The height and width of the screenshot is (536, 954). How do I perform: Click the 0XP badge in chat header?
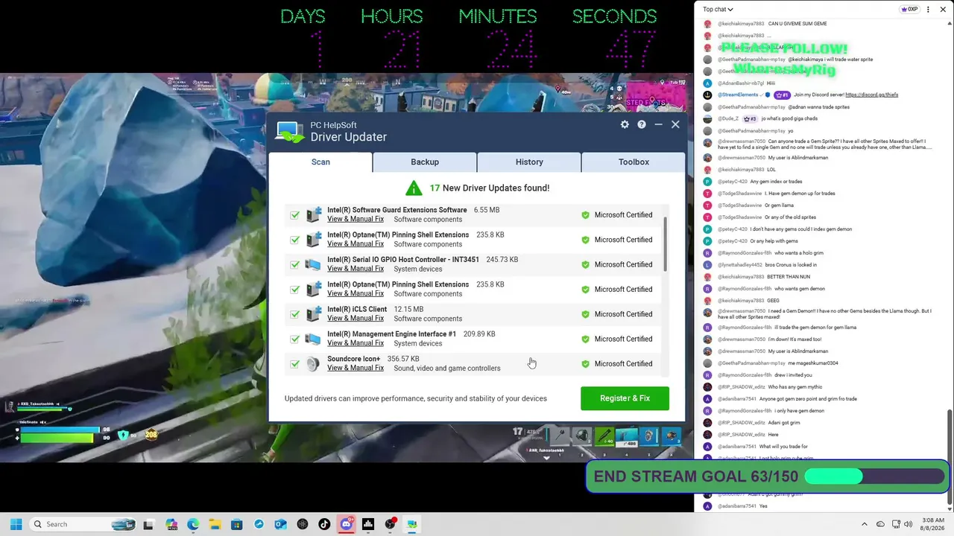tap(909, 10)
